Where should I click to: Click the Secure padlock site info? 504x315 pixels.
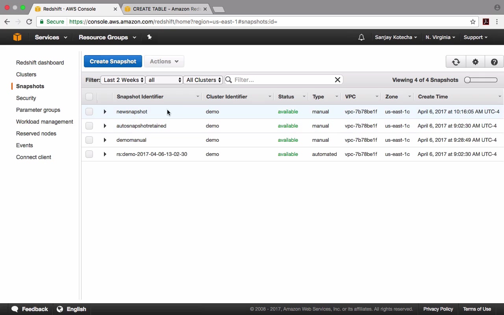point(52,22)
